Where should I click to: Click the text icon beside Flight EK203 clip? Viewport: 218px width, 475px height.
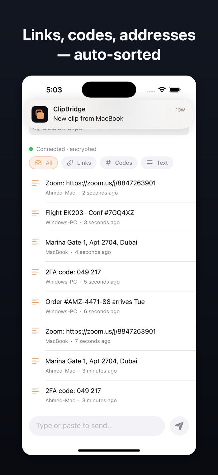pos(36,213)
